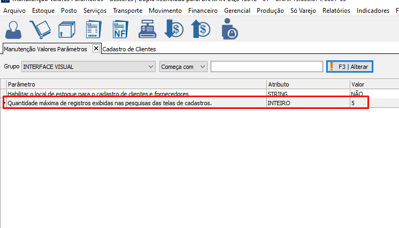Click the parameter search text field
The width and height of the screenshot is (399, 228).
click(x=266, y=67)
